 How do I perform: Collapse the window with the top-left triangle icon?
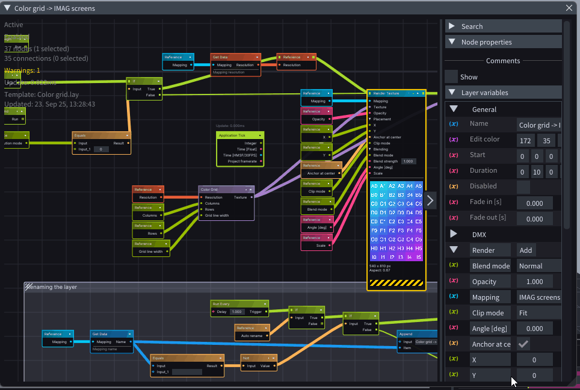(7, 8)
